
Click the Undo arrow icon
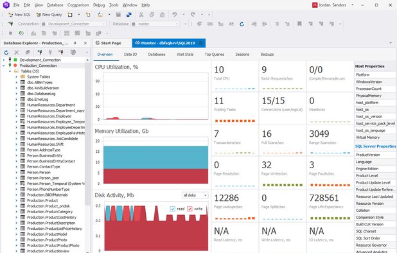[175, 15]
